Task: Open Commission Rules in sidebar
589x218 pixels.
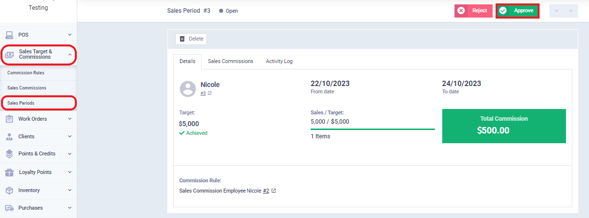Action: click(26, 73)
